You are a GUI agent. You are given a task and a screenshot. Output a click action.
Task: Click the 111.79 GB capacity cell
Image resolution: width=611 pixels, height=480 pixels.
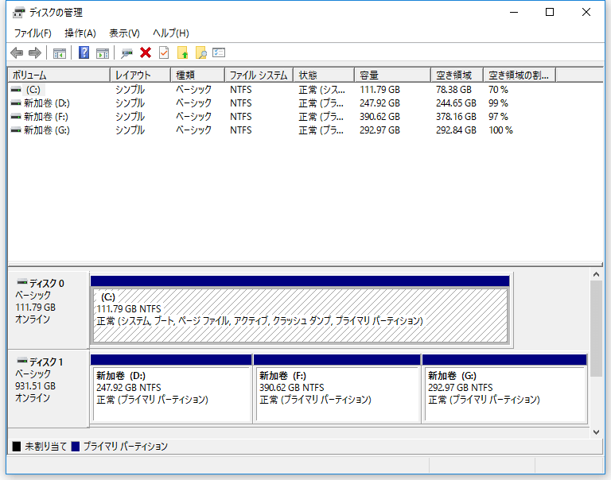coord(379,90)
